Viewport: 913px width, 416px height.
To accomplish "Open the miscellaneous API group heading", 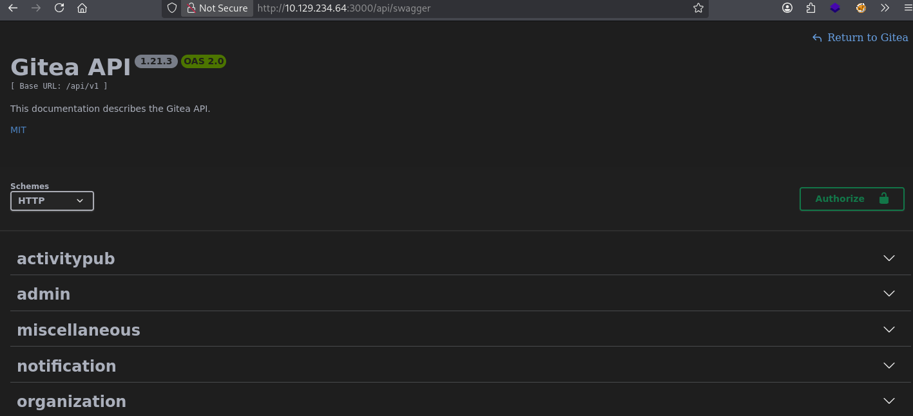I will [x=79, y=330].
